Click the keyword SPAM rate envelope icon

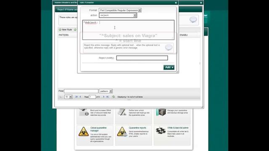tap(84, 112)
